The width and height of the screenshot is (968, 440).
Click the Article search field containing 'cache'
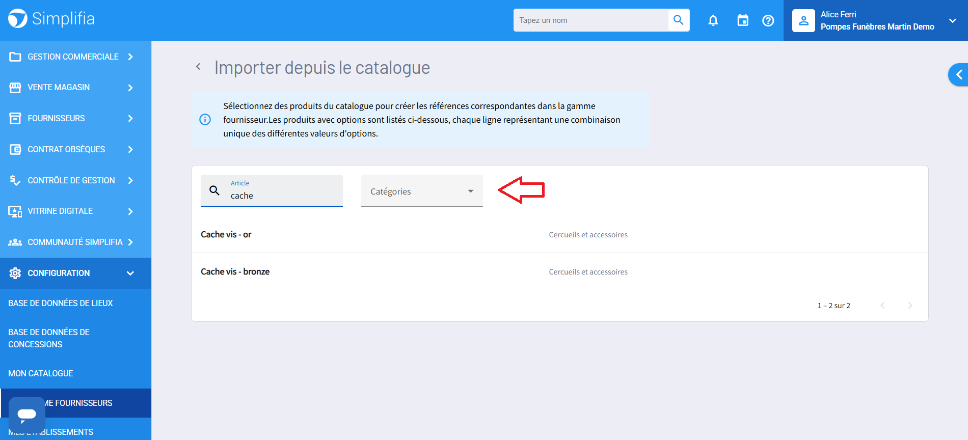272,190
